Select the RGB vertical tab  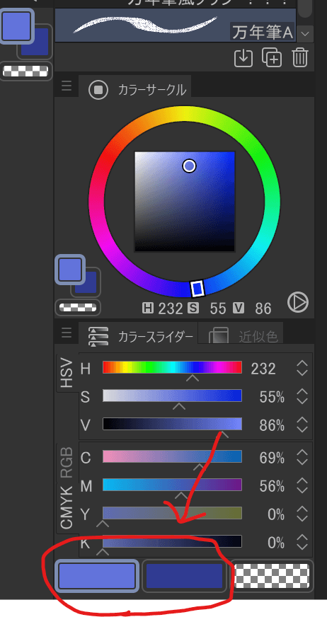pyautogui.click(x=67, y=462)
